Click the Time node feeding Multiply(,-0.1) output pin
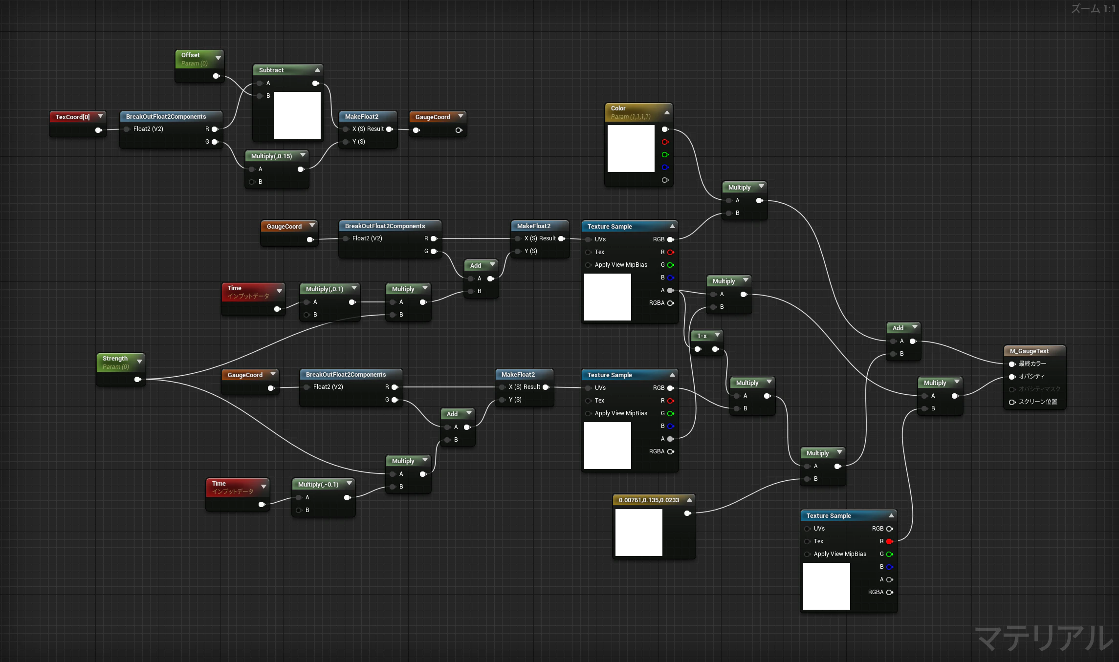The width and height of the screenshot is (1119, 662). 262,504
